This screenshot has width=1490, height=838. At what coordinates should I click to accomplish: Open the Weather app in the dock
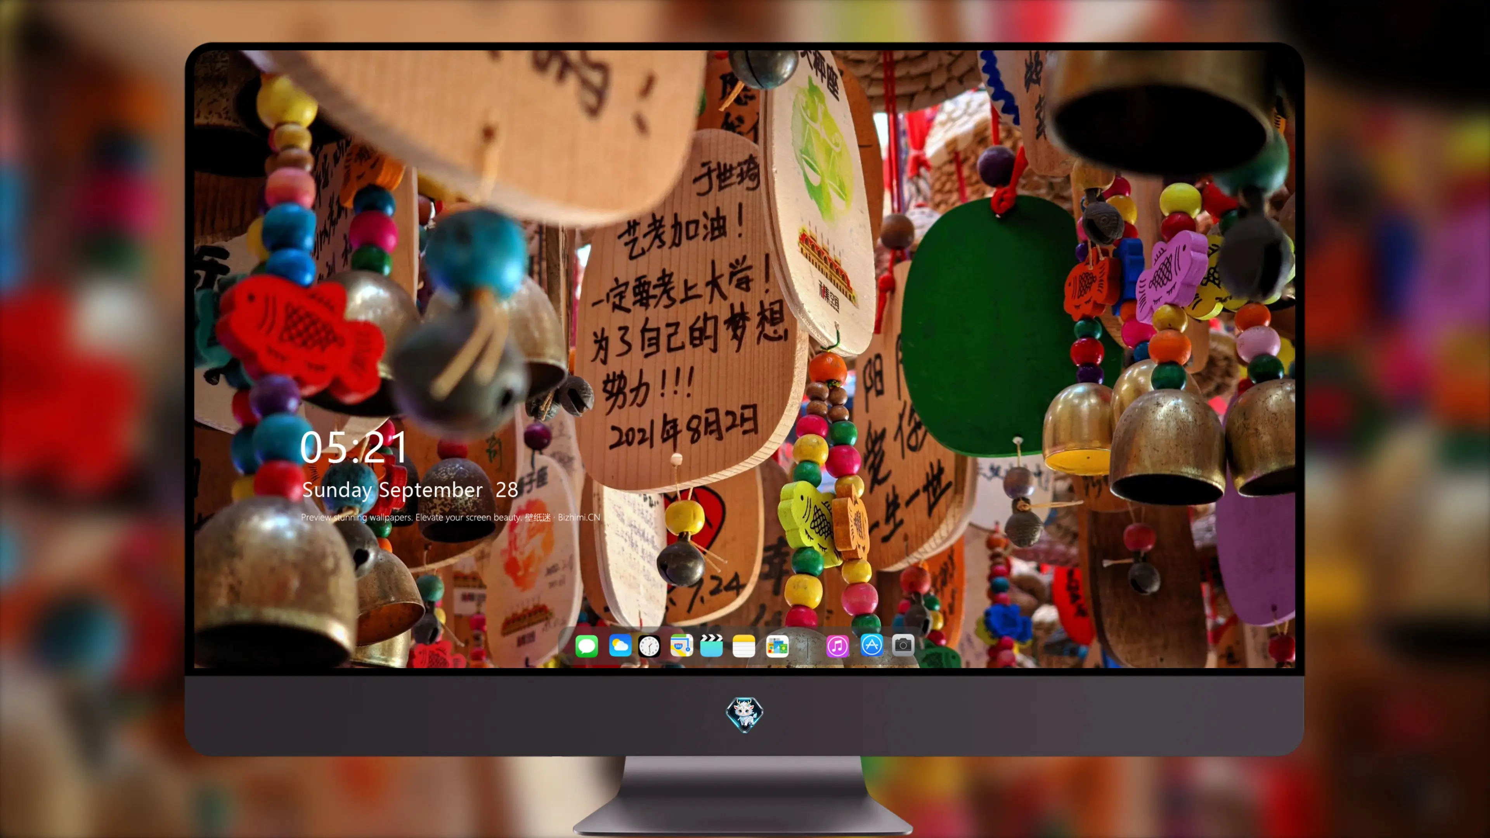620,646
